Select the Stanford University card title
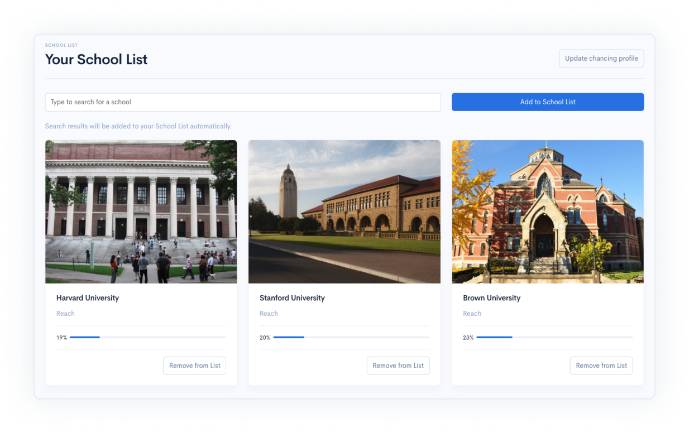 (x=292, y=298)
